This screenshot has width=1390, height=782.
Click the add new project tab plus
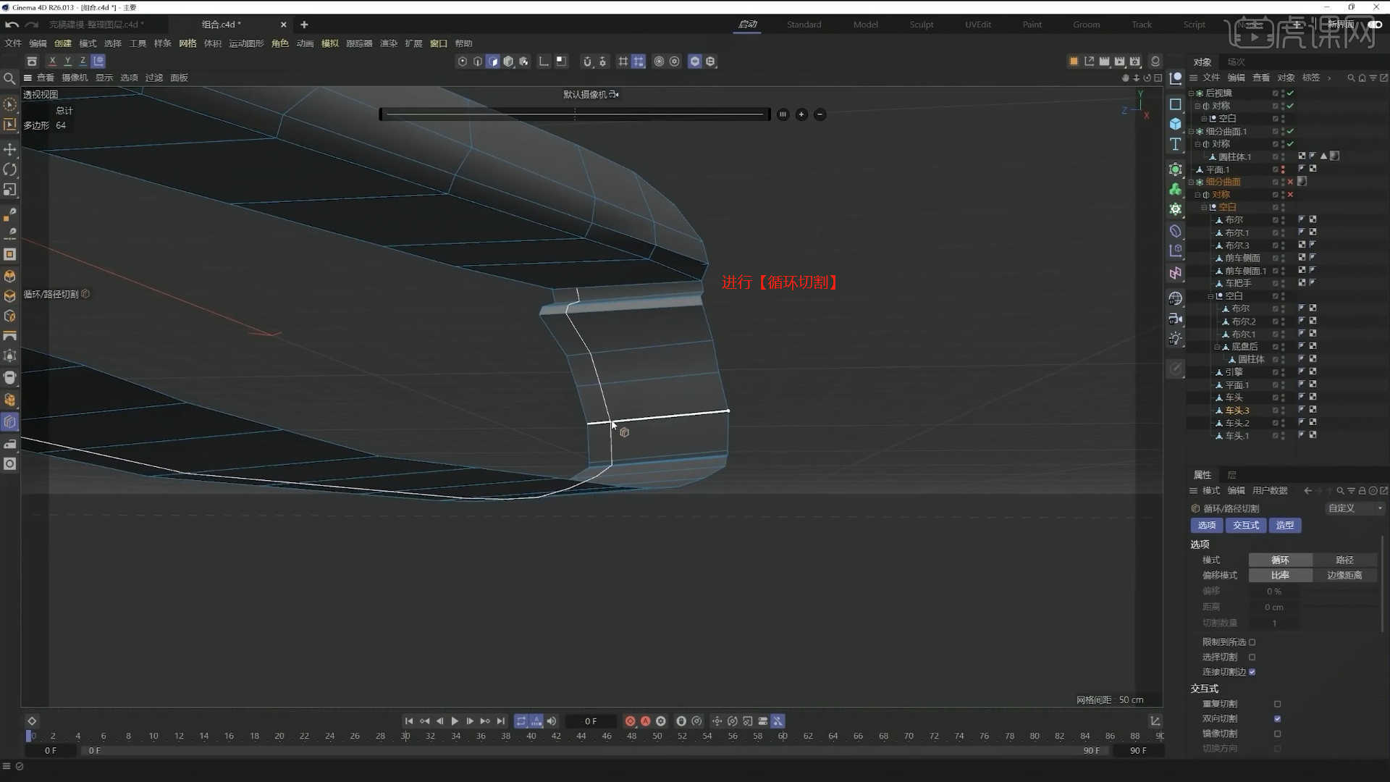304,25
